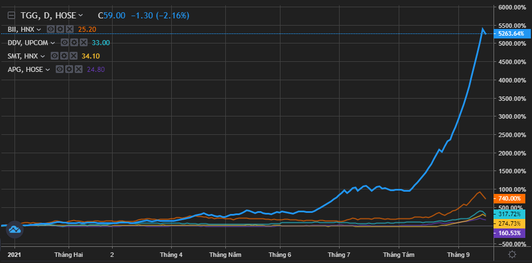532x263 pixels.
Task: Collapse the legend with the minus box
Action: [12, 15]
